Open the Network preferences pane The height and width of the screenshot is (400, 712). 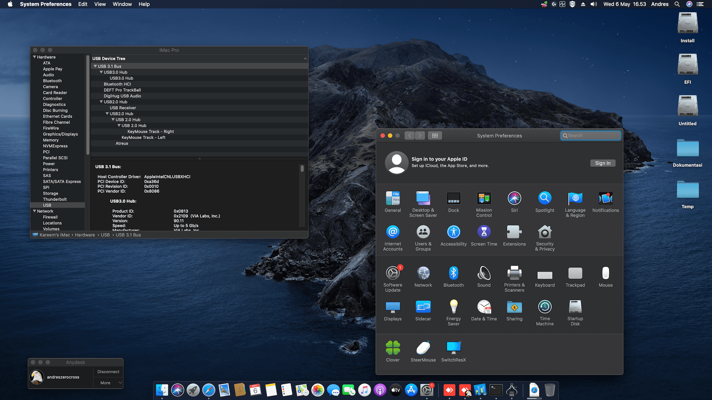tap(423, 277)
